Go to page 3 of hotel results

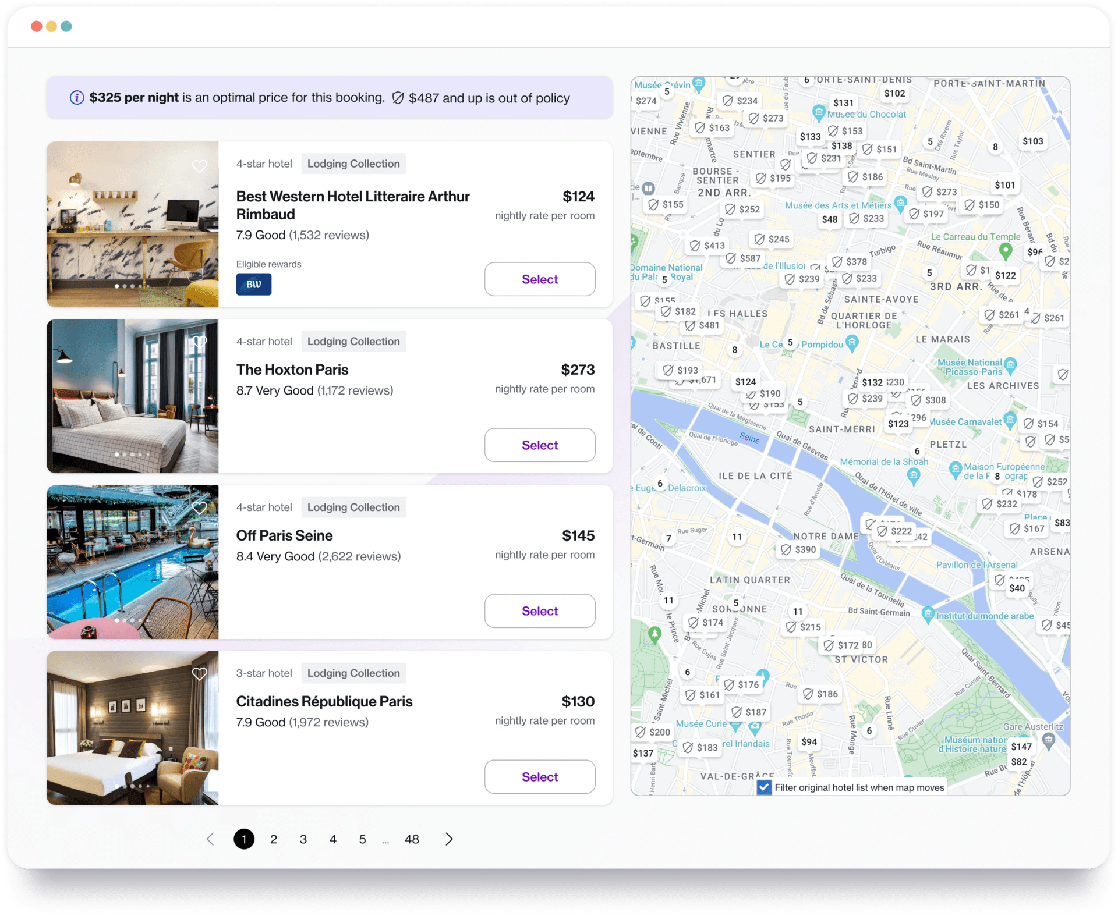click(303, 839)
